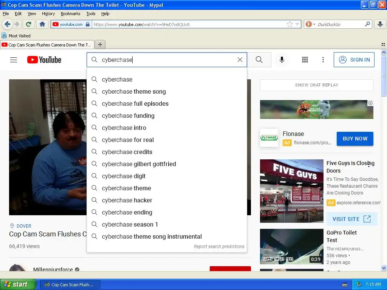Click the Flonase BUY NOW button
387x290 pixels.
(355, 139)
